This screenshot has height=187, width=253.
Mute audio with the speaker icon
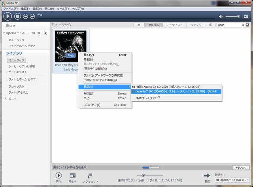[x=222, y=16]
